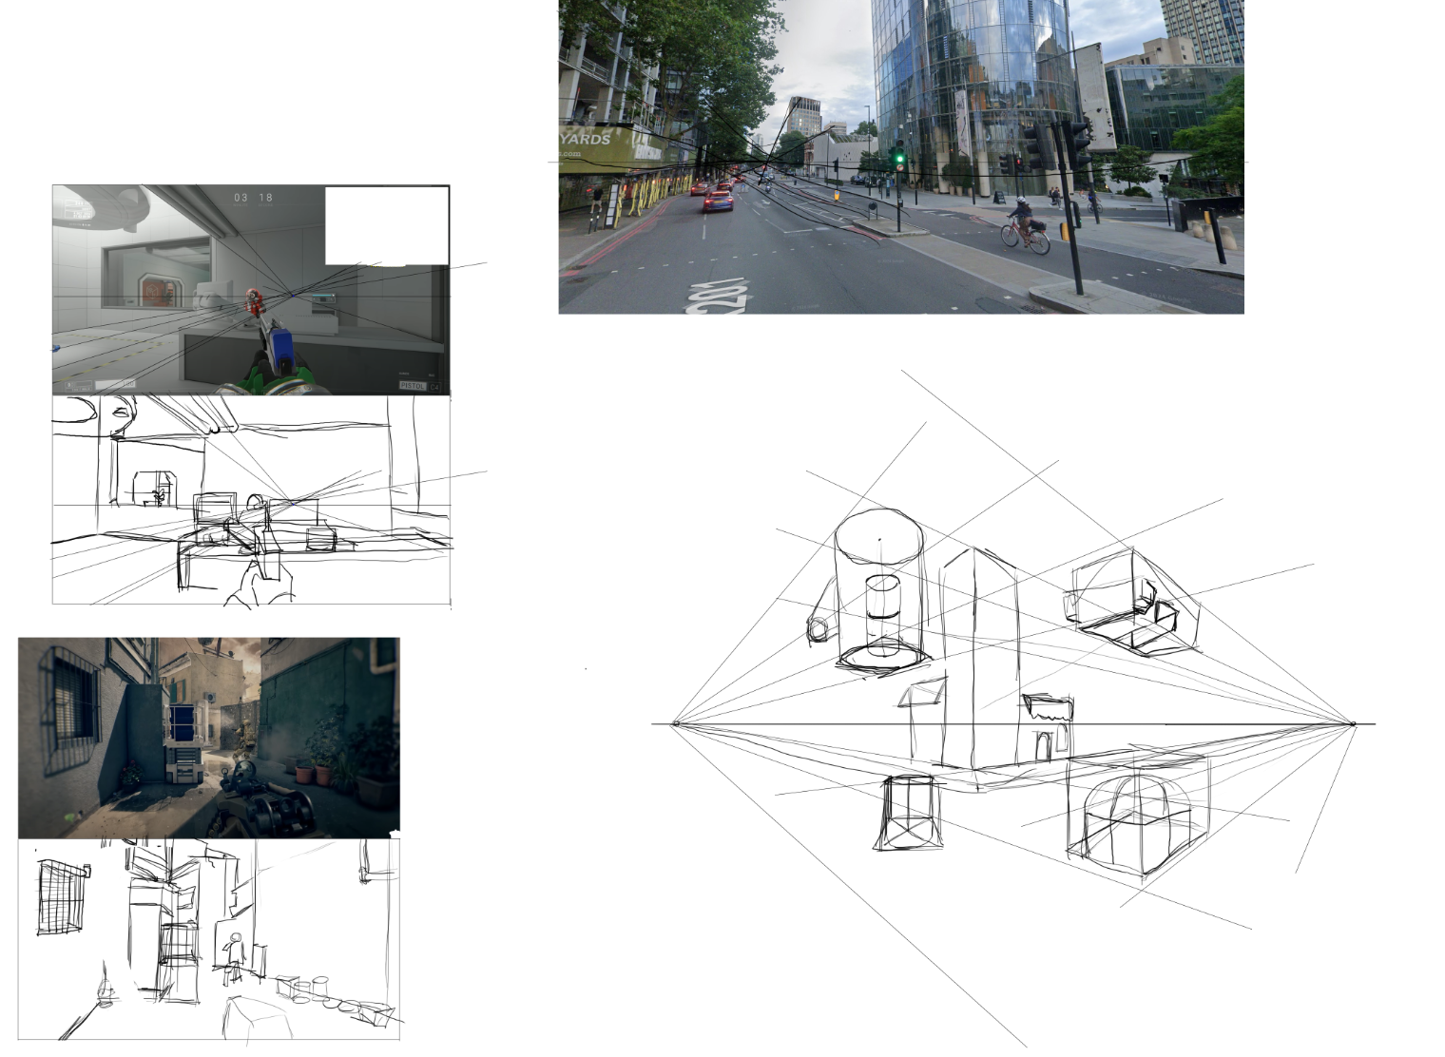This screenshot has height=1057, width=1445.
Task: Click the grid window in the alley sketch
Action: coord(61,897)
